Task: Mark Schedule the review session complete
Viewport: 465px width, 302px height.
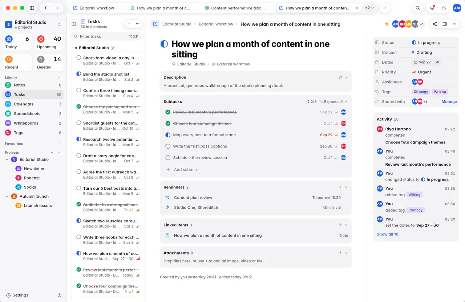Action: point(168,158)
